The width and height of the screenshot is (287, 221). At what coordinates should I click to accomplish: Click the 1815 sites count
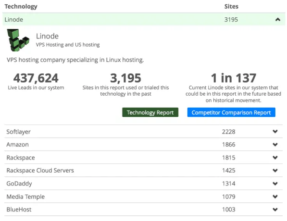[229, 158]
